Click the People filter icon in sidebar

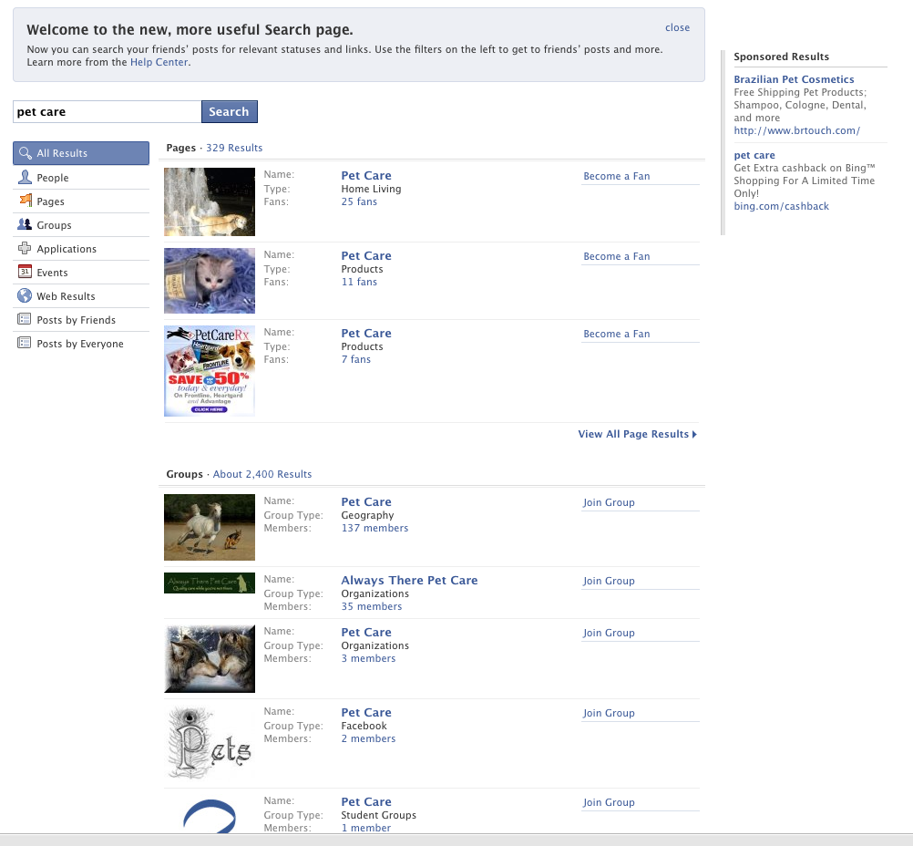pos(25,177)
